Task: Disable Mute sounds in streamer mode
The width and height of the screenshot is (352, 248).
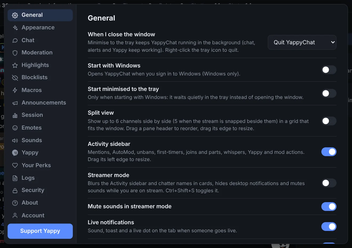Action: (329, 206)
